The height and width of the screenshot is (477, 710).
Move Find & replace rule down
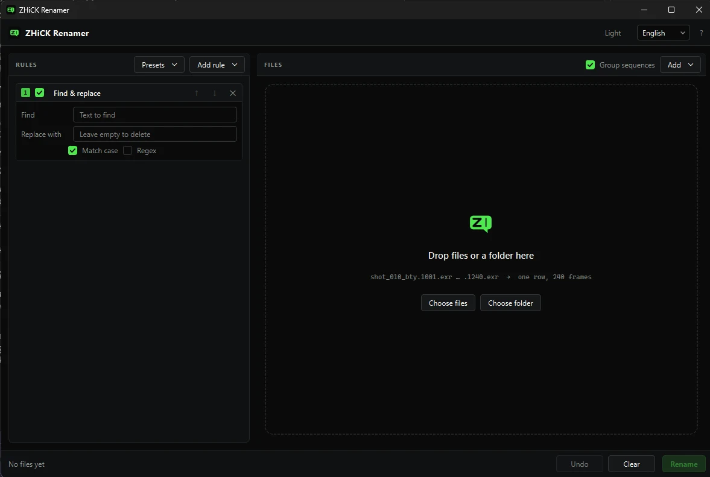pos(215,93)
